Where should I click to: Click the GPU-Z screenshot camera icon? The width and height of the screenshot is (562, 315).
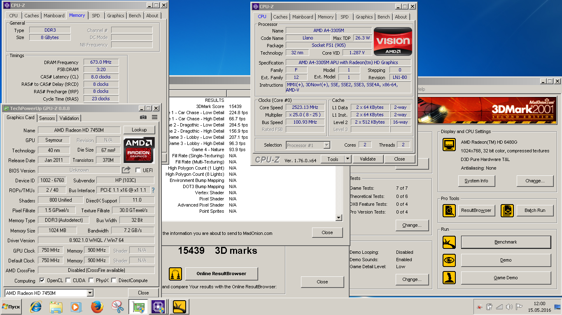(x=143, y=117)
